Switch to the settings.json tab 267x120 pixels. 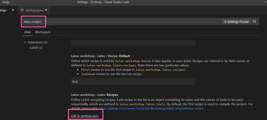(x=34, y=10)
